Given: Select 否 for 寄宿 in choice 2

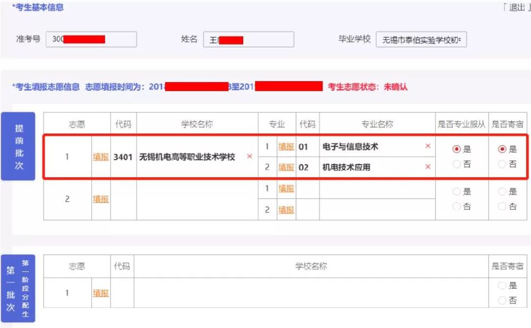Looking at the screenshot, I should pos(502,207).
